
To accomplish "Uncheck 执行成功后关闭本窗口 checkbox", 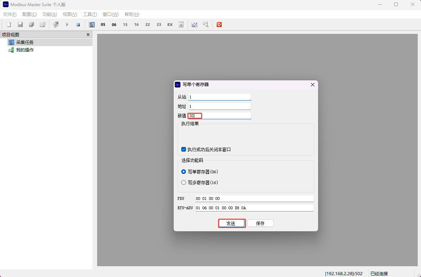I will 184,149.
